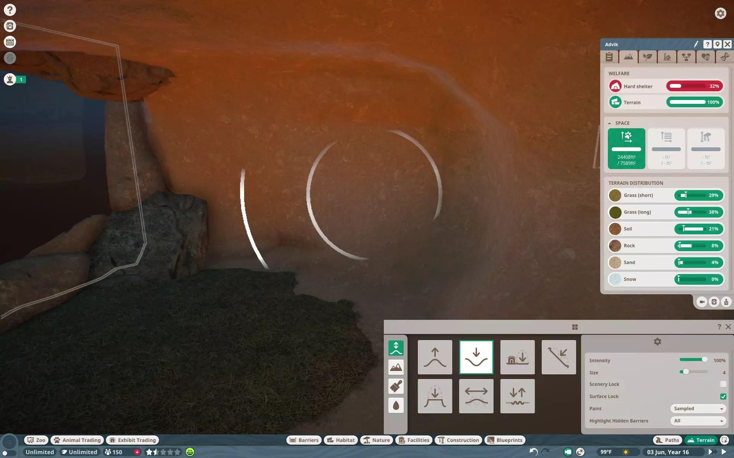Open the Blueprints button
The width and height of the screenshot is (734, 458).
coord(505,440)
